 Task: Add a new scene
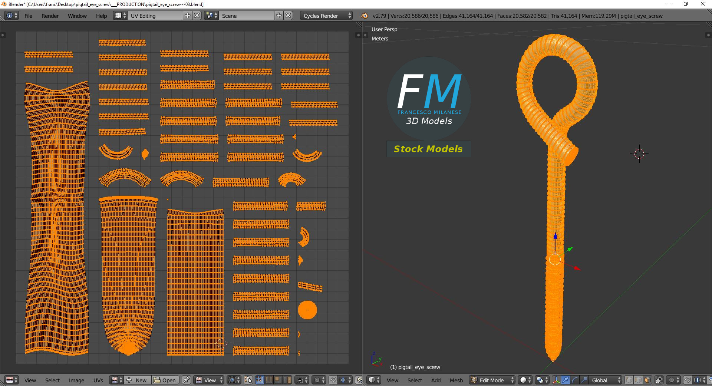pyautogui.click(x=279, y=16)
